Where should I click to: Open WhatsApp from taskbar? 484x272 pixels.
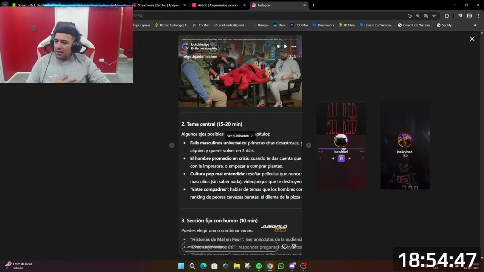[281, 266]
